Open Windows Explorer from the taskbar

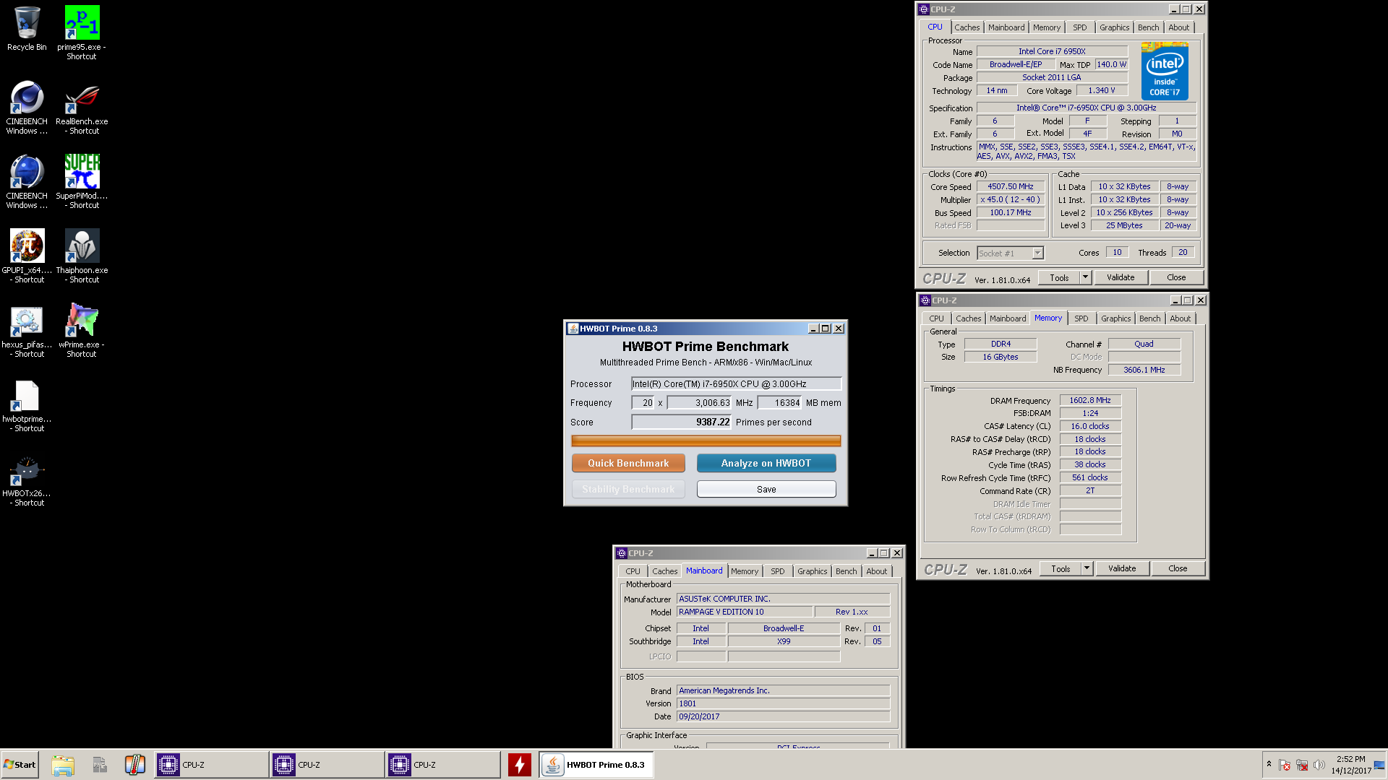63,765
